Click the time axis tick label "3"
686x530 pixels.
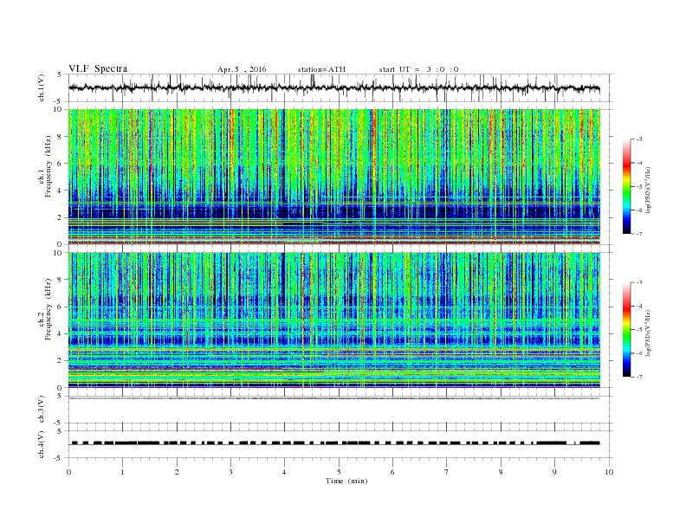click(230, 472)
